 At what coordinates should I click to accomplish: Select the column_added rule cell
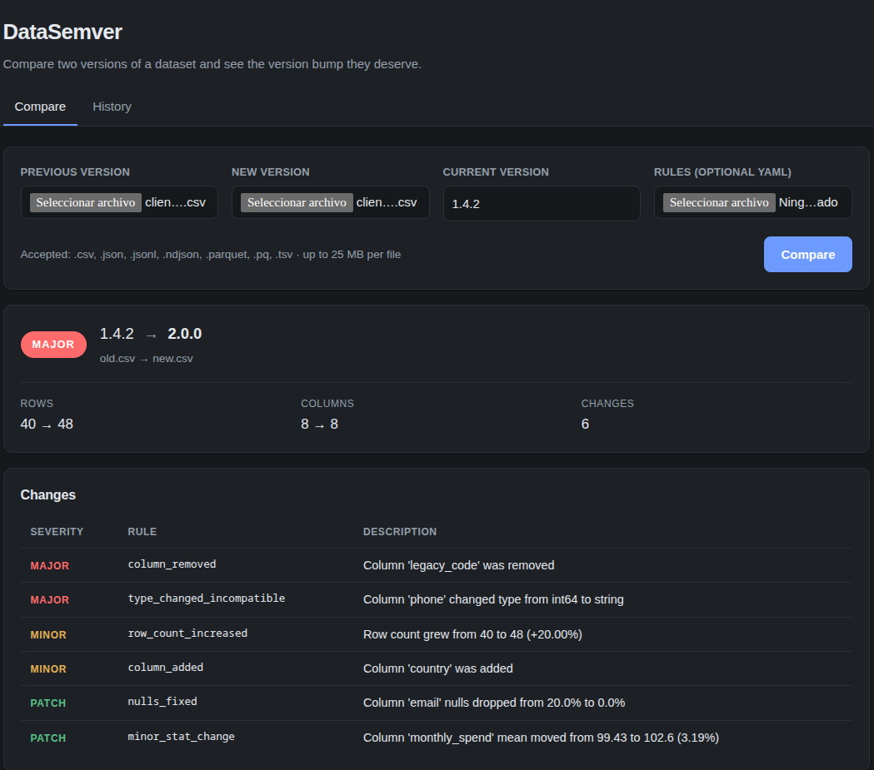(x=166, y=668)
